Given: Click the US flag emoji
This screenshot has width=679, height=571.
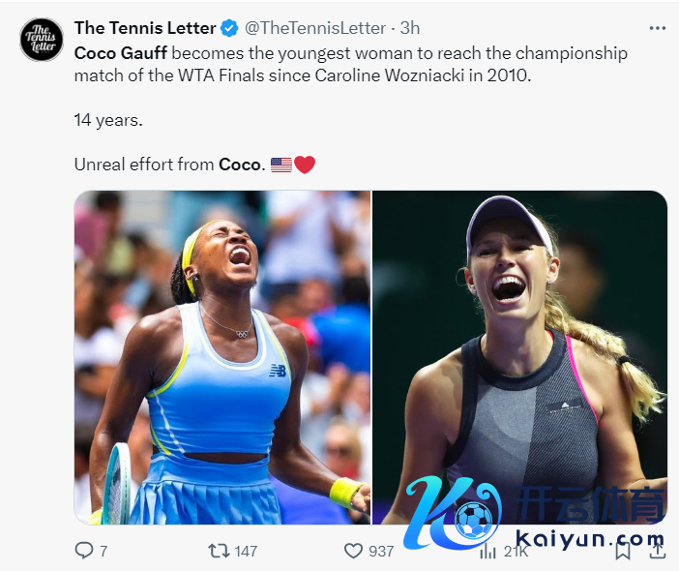Looking at the screenshot, I should click(280, 165).
